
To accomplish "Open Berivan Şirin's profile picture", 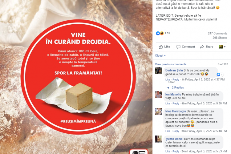I will [x=159, y=71].
